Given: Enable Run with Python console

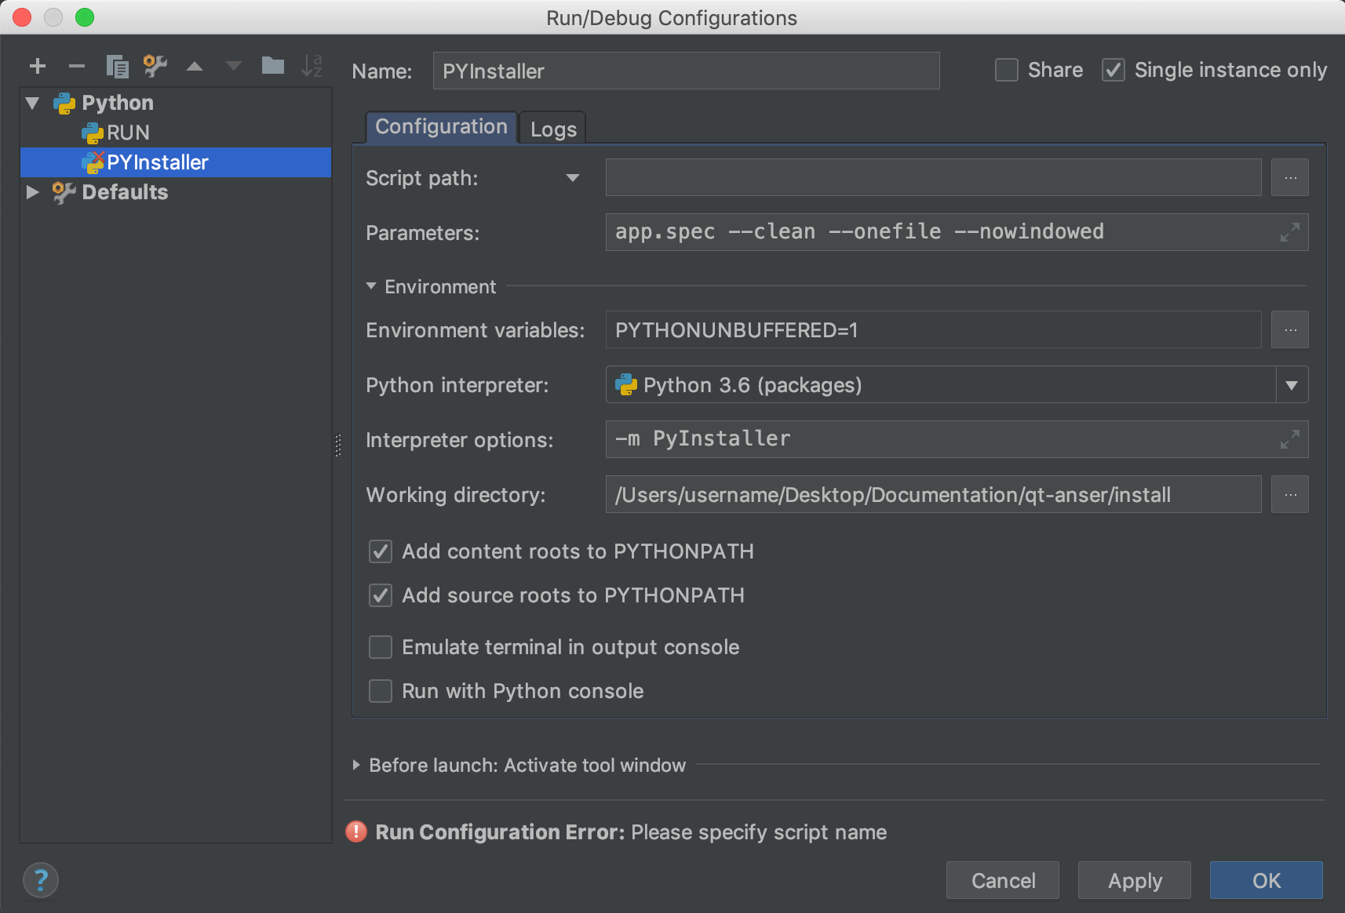Looking at the screenshot, I should click(381, 691).
